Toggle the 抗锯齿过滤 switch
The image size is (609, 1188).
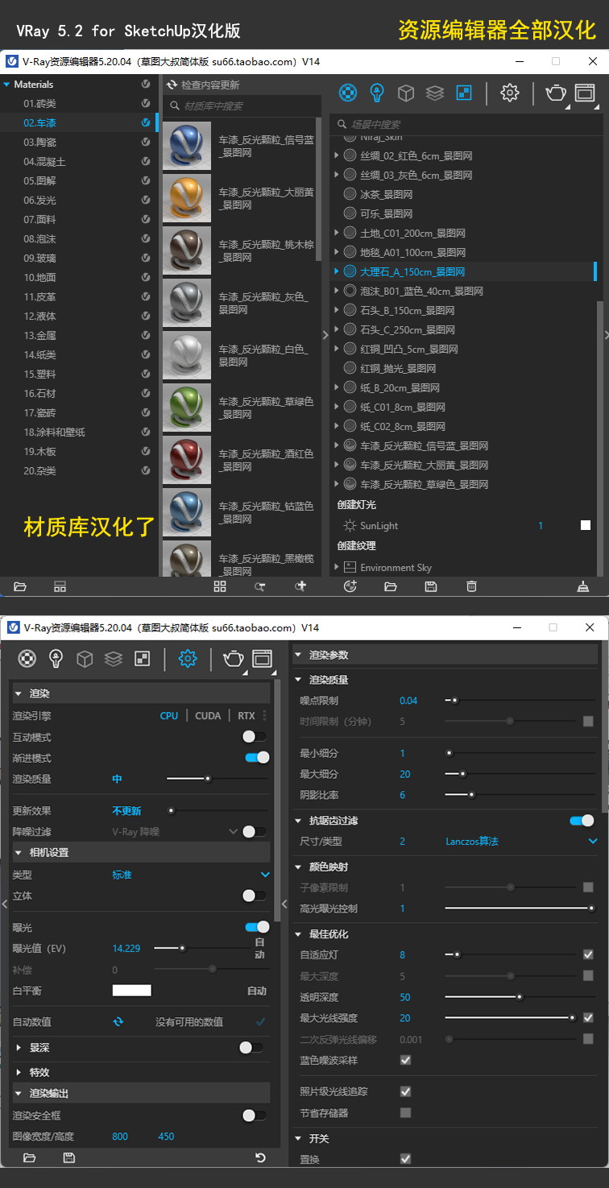[x=582, y=821]
